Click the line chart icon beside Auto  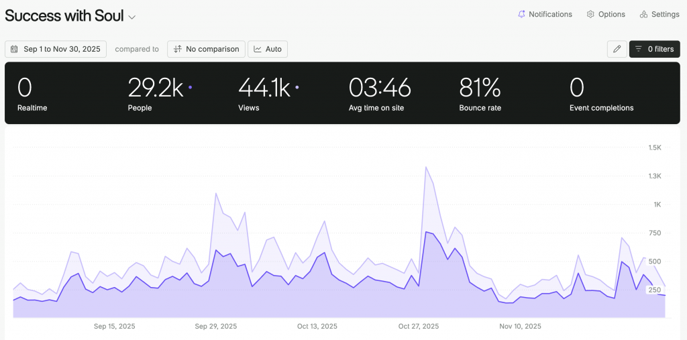pyautogui.click(x=258, y=49)
